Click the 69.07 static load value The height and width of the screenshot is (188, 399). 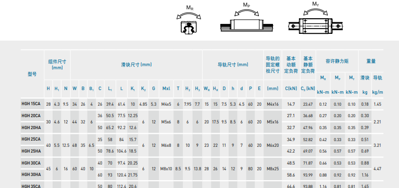pyautogui.click(x=308, y=151)
